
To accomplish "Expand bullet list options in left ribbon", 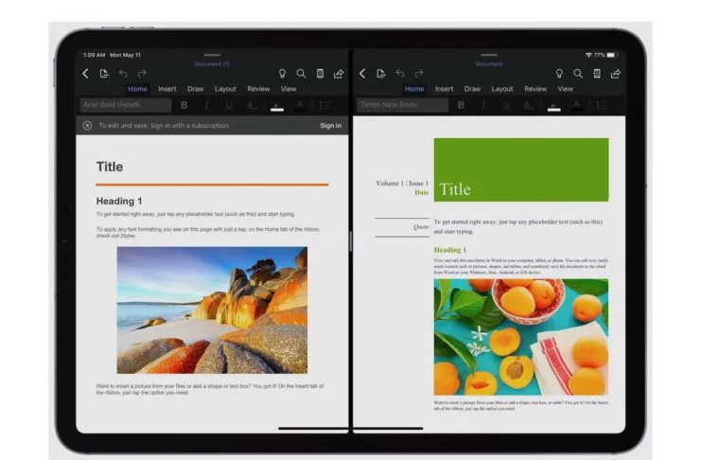I will 325,105.
